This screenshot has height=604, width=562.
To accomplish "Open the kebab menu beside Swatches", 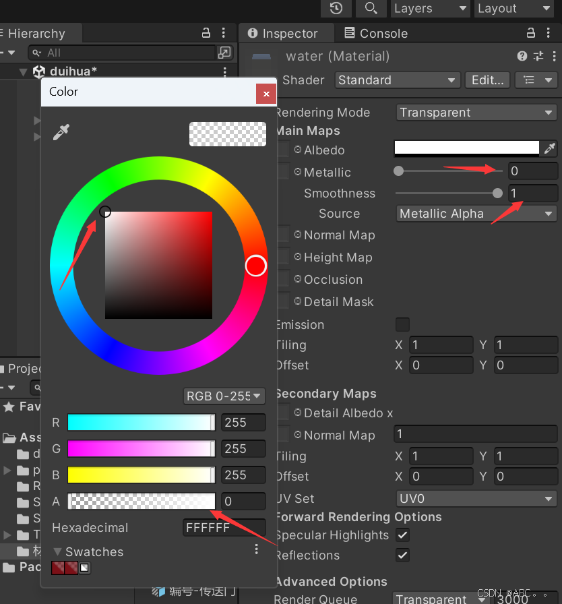I will tap(256, 549).
